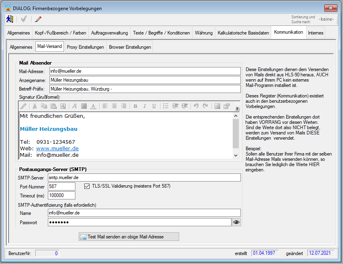The width and height of the screenshot is (343, 264).
Task: Toggle italic formatting in signature toolbar
Action: point(144,106)
